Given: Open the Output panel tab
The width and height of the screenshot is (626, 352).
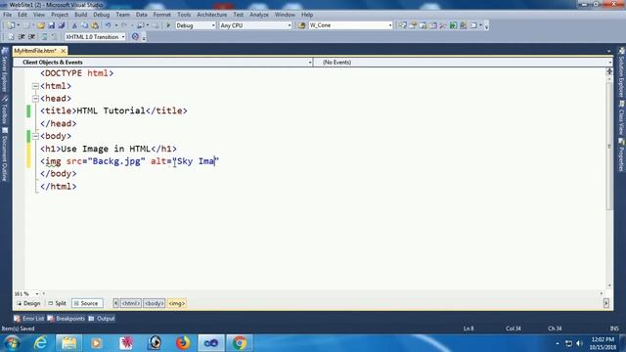Looking at the screenshot, I should tap(102, 319).
